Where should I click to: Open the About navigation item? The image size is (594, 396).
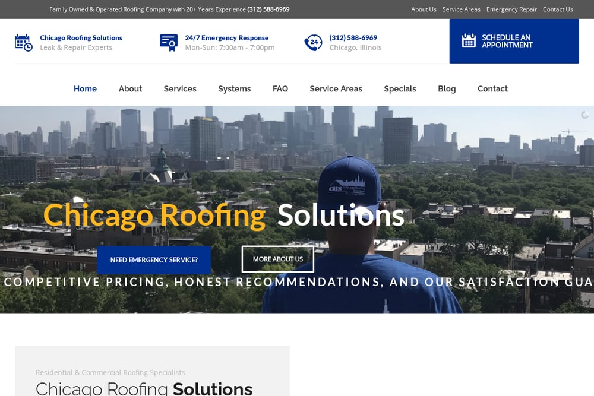pyautogui.click(x=130, y=88)
